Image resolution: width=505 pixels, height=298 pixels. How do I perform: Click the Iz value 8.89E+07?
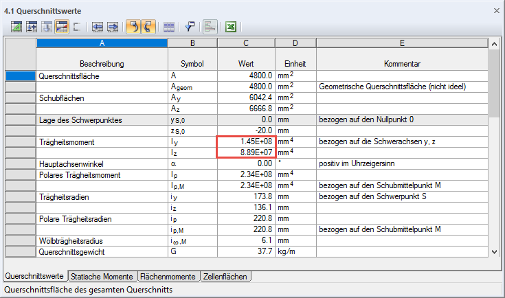click(246, 152)
